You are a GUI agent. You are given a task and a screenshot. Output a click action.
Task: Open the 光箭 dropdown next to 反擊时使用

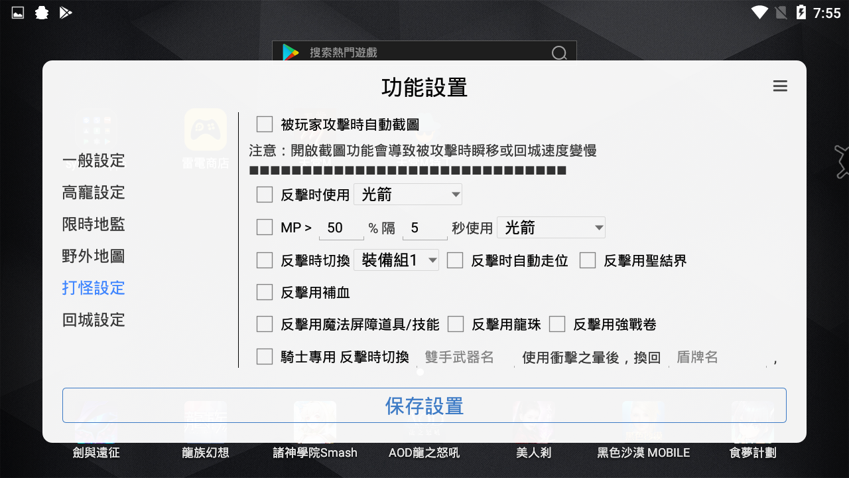(407, 194)
